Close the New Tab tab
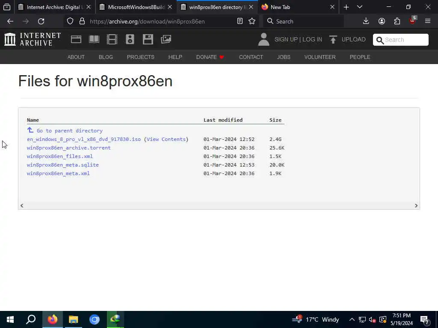The height and width of the screenshot is (328, 438). click(332, 7)
